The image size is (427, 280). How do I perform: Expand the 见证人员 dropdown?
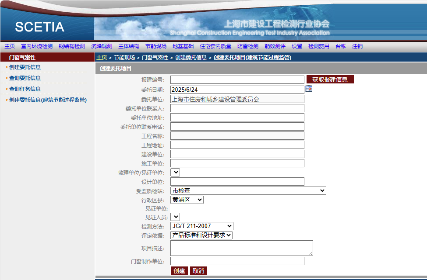pos(175,217)
